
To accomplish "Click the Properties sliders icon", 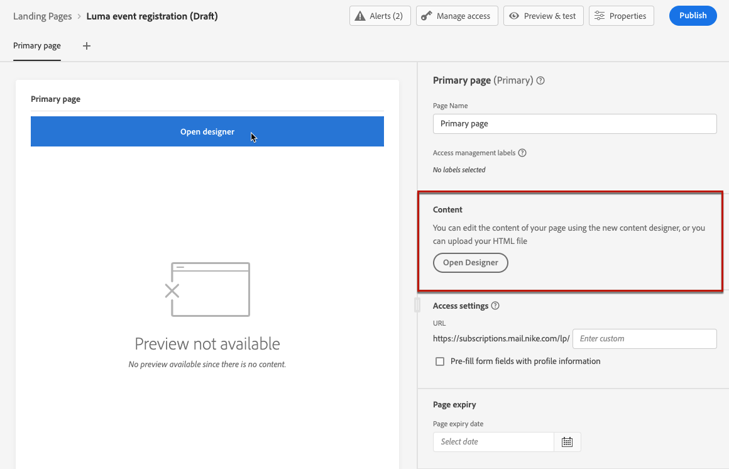I will [x=600, y=16].
